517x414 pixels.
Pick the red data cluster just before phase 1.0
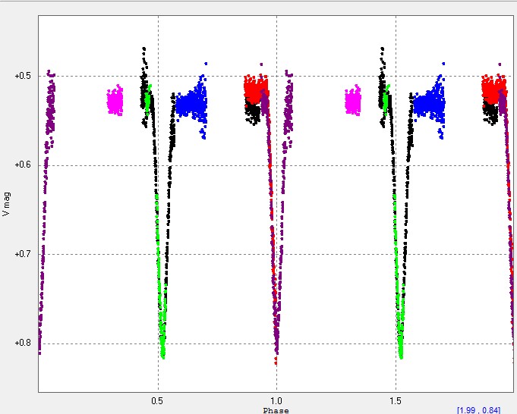click(x=256, y=88)
